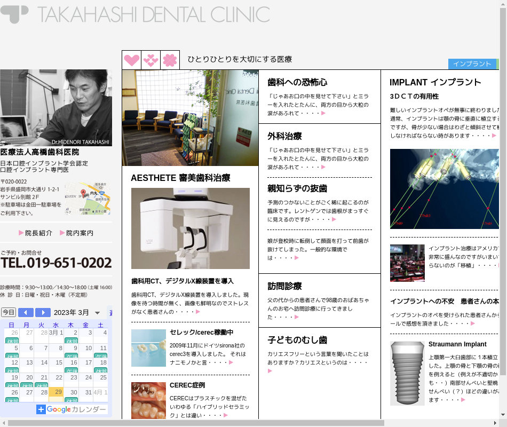Viewport: 507px width, 427px height.
Task: Open the calendar month dropdown arrow
Action: click(97, 313)
